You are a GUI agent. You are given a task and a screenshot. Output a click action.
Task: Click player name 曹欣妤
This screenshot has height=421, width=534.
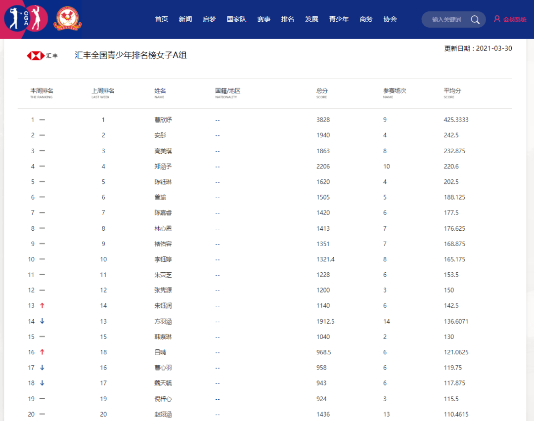pyautogui.click(x=163, y=120)
